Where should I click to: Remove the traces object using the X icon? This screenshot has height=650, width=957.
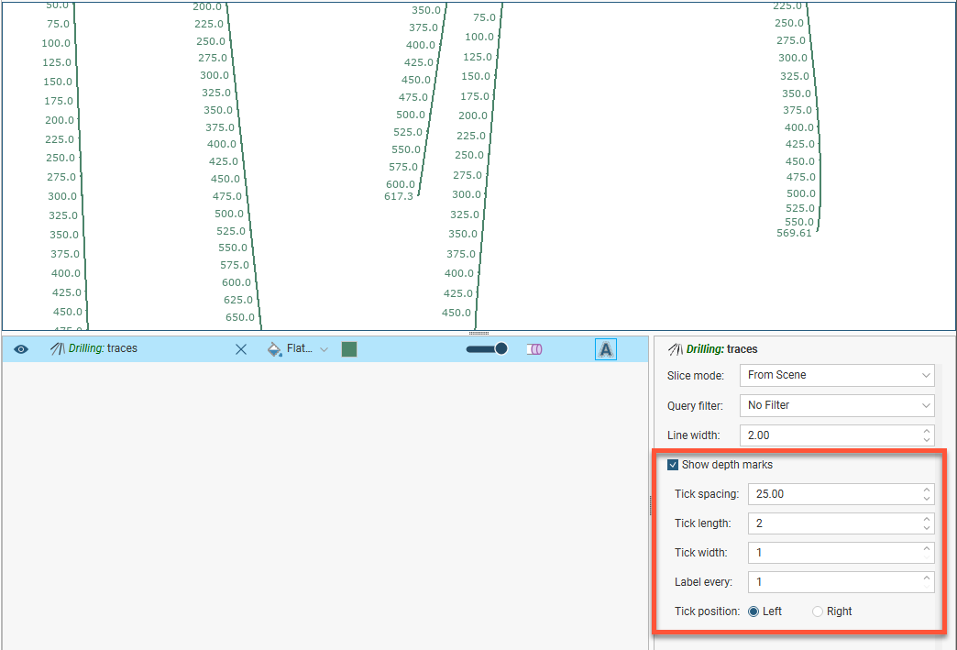[x=241, y=349]
